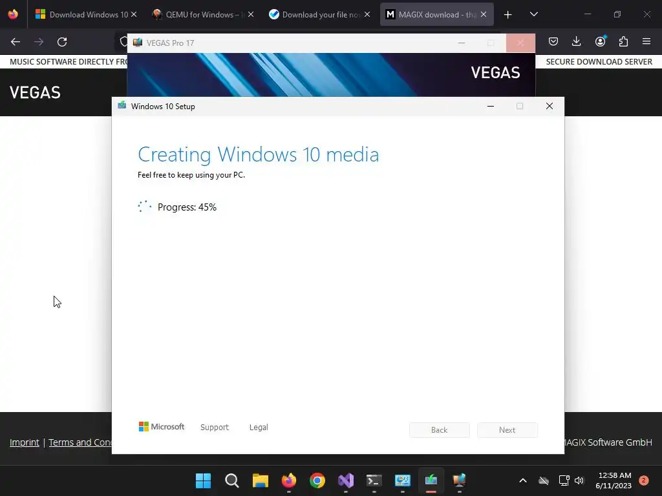Screen dimensions: 662x496
Task: Open the Firefox hamburger application menu
Action: pos(646,41)
